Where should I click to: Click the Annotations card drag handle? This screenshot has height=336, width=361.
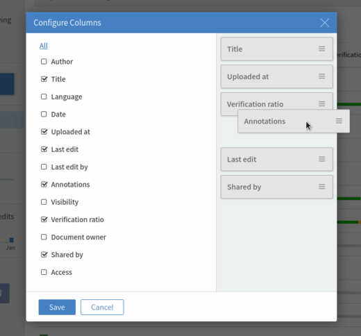339,121
